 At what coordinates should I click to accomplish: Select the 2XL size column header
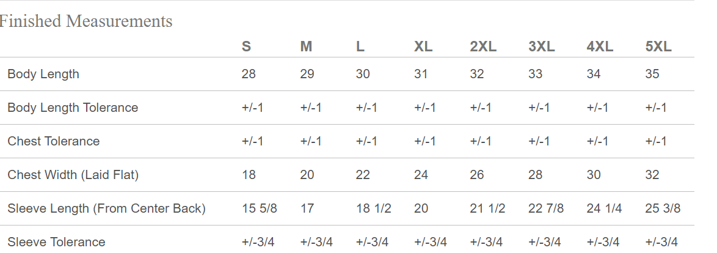[x=483, y=46]
